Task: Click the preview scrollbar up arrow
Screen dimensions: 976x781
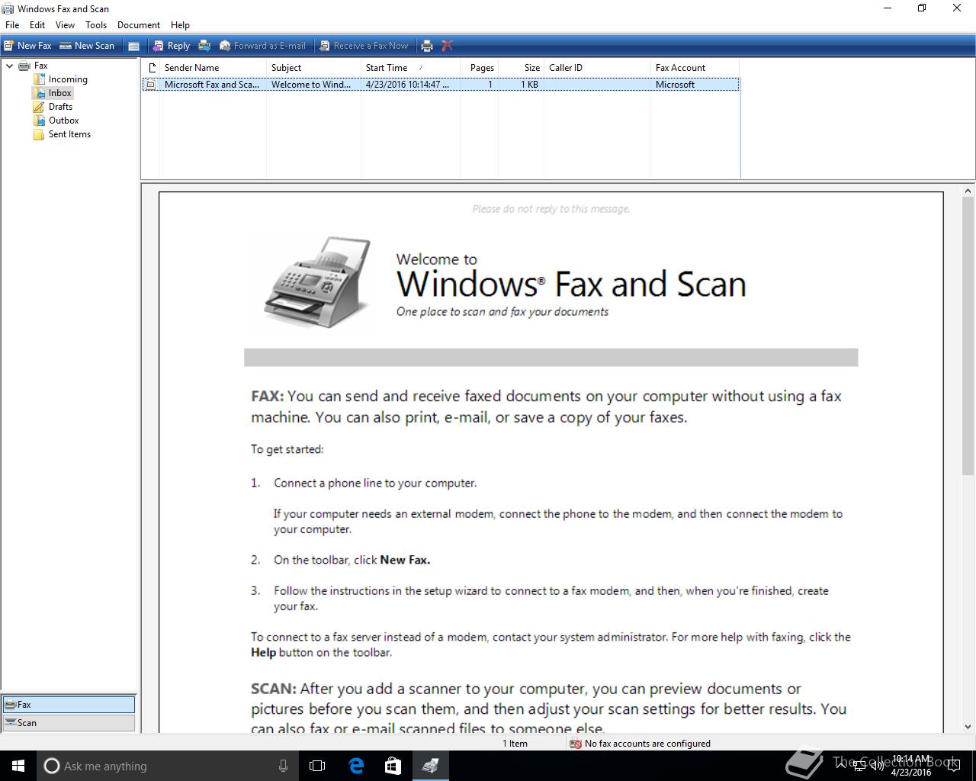Action: pyautogui.click(x=968, y=191)
